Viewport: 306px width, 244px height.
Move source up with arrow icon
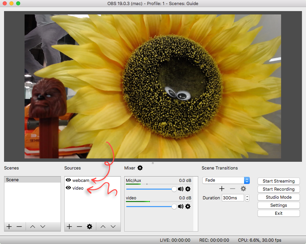pyautogui.click(x=103, y=227)
